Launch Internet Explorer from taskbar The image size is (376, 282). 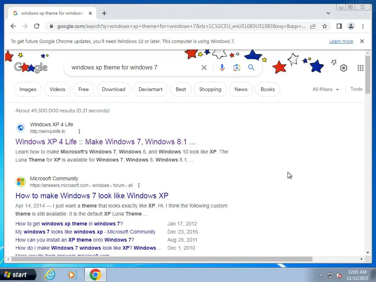[50, 275]
